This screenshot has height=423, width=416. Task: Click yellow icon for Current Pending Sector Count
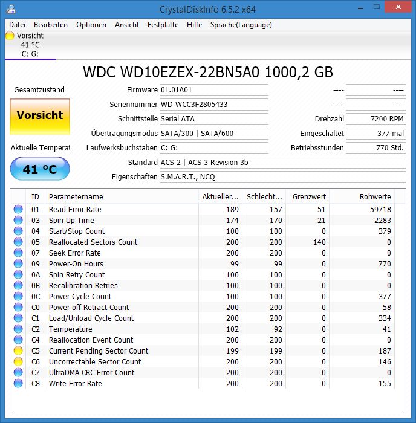pos(18,350)
